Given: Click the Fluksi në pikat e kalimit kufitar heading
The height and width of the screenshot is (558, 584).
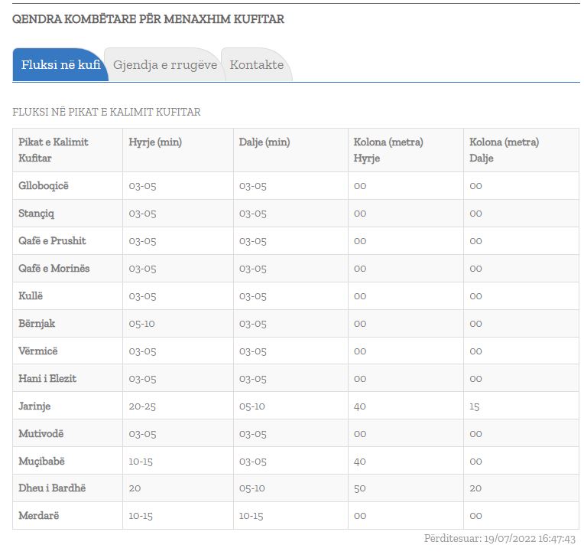Looking at the screenshot, I should click(x=106, y=113).
